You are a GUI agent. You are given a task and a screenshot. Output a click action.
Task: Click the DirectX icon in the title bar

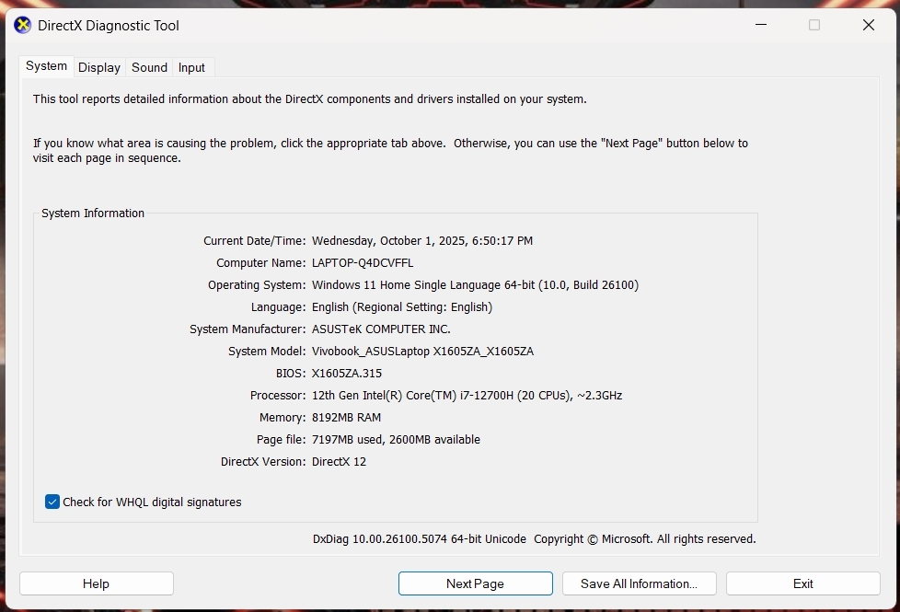[x=22, y=25]
